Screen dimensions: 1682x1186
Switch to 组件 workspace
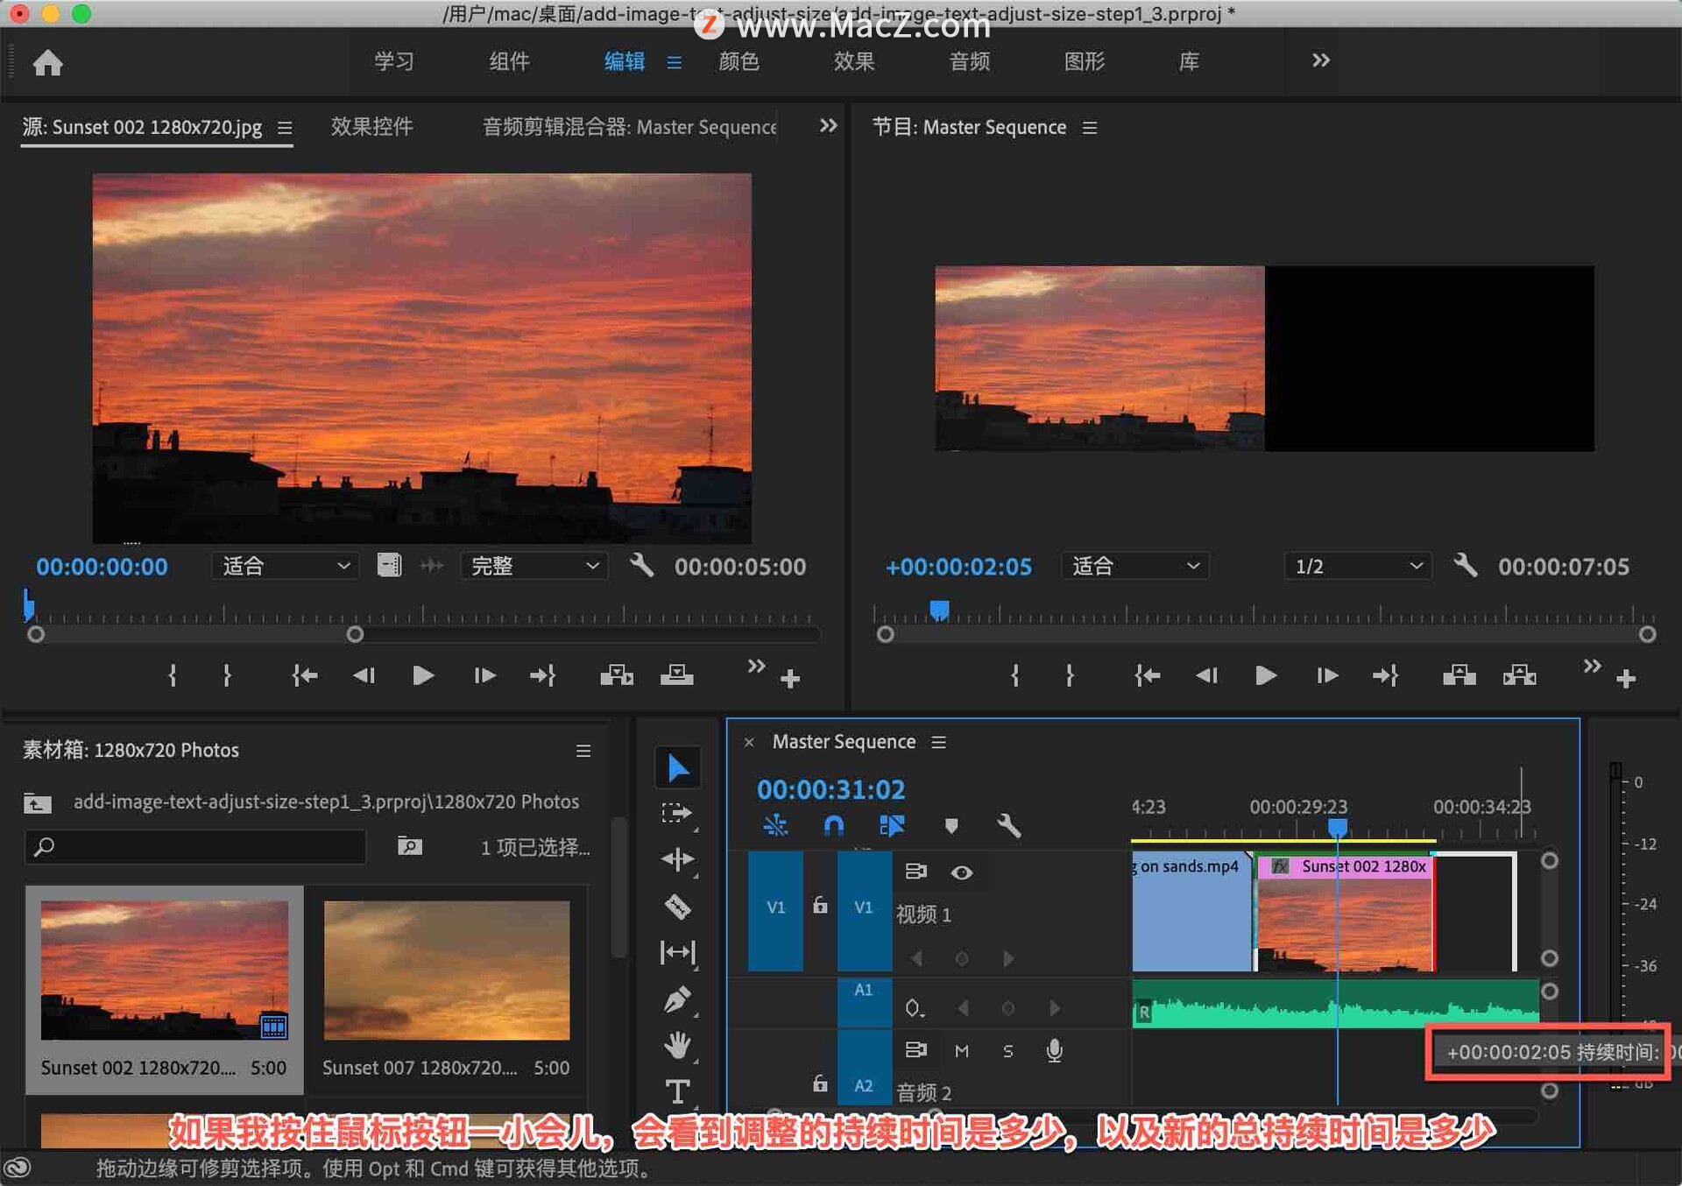click(509, 61)
